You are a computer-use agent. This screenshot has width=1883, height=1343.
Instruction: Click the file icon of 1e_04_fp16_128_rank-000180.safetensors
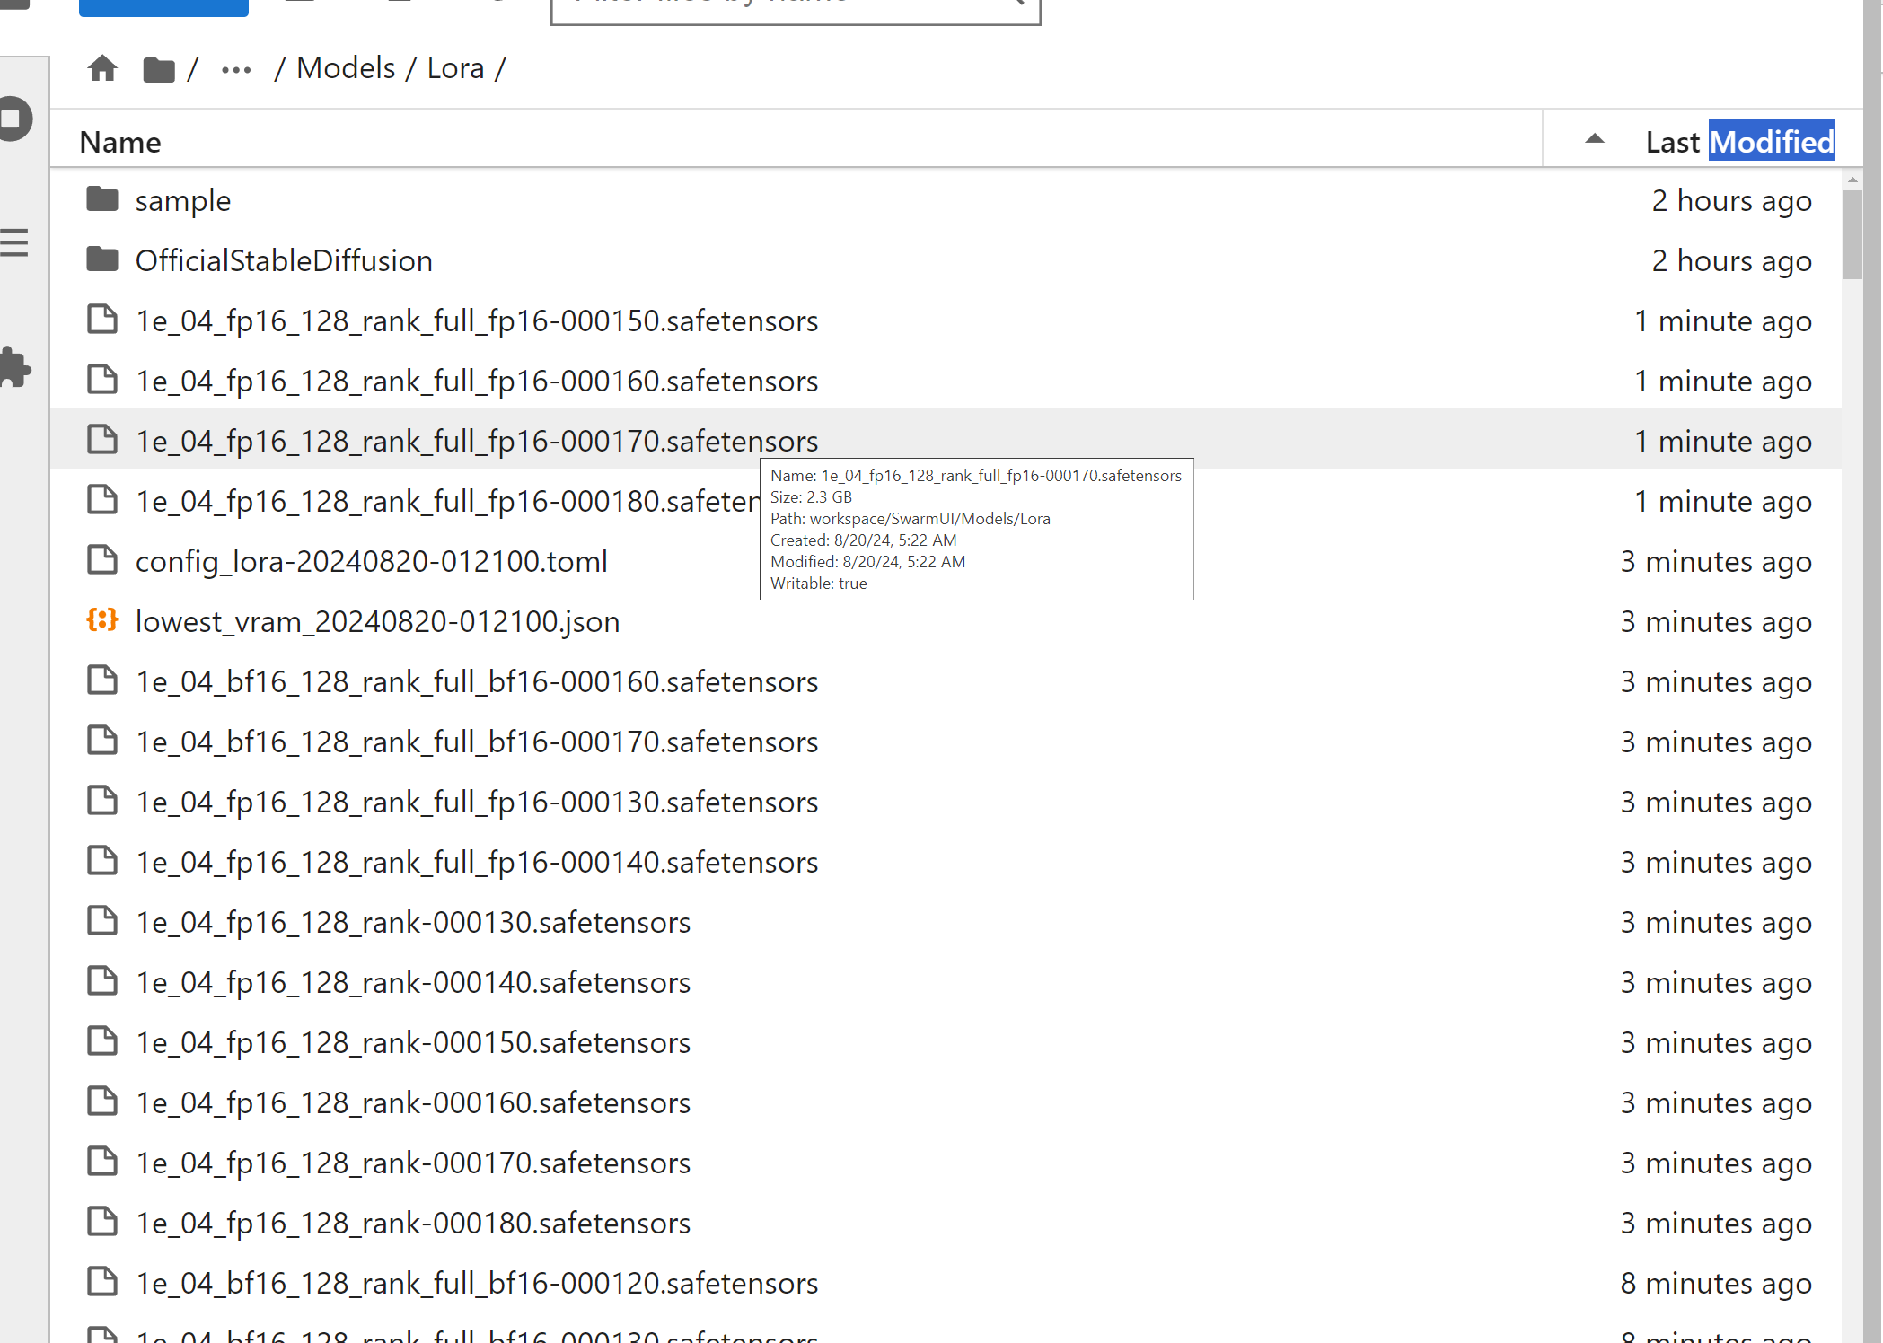(x=102, y=1222)
